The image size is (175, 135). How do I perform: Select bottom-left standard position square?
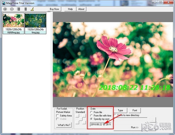click(x=77, y=123)
